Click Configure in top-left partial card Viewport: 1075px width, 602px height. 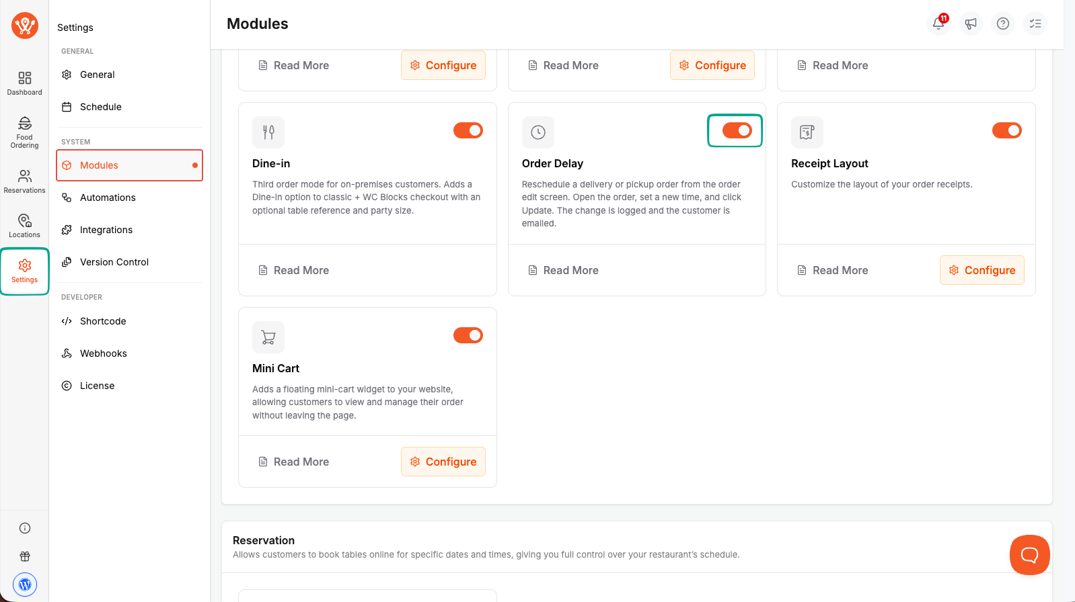443,65
